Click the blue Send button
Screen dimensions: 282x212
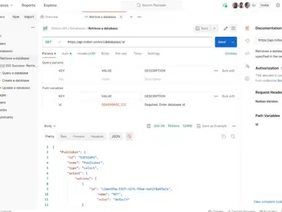pos(222,42)
